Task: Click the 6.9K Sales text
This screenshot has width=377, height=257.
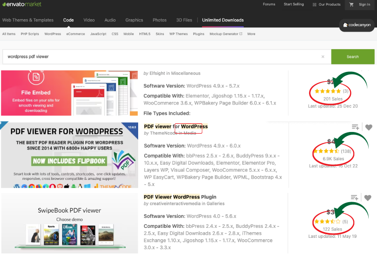Action: pos(333,159)
